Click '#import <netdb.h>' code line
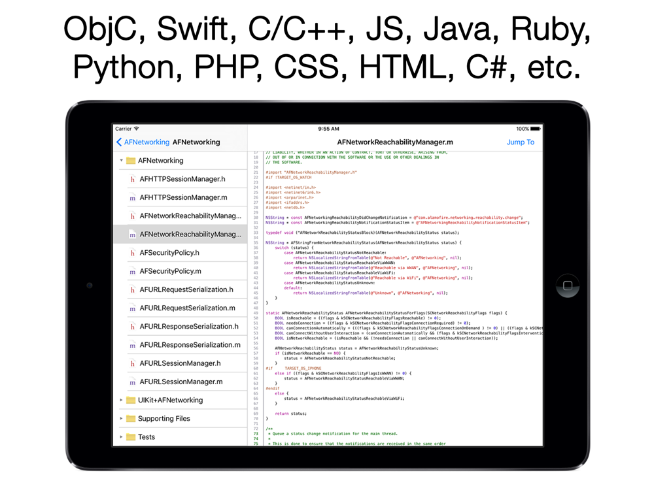 [285, 208]
